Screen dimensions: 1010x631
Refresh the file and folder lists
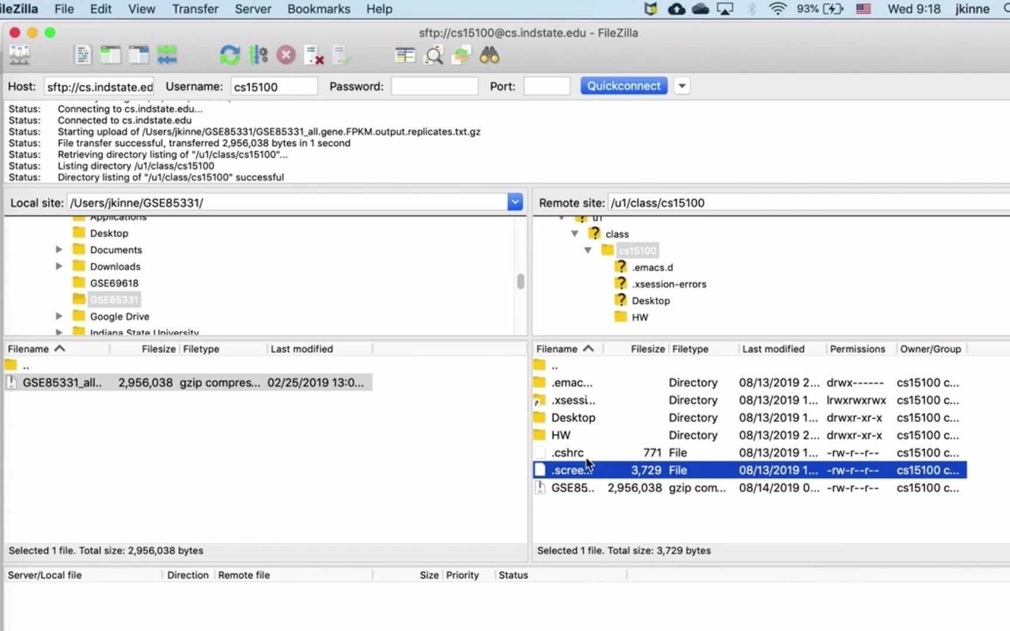230,56
